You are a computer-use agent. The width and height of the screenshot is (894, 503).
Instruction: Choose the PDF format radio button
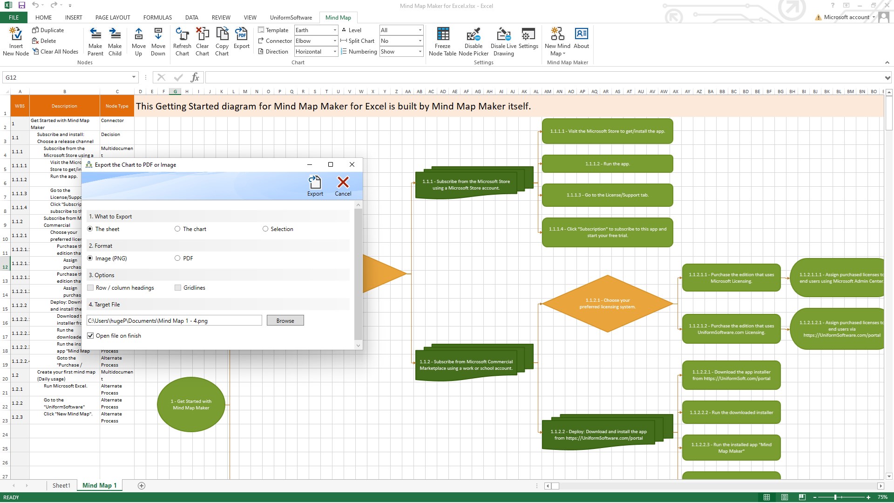pyautogui.click(x=177, y=258)
